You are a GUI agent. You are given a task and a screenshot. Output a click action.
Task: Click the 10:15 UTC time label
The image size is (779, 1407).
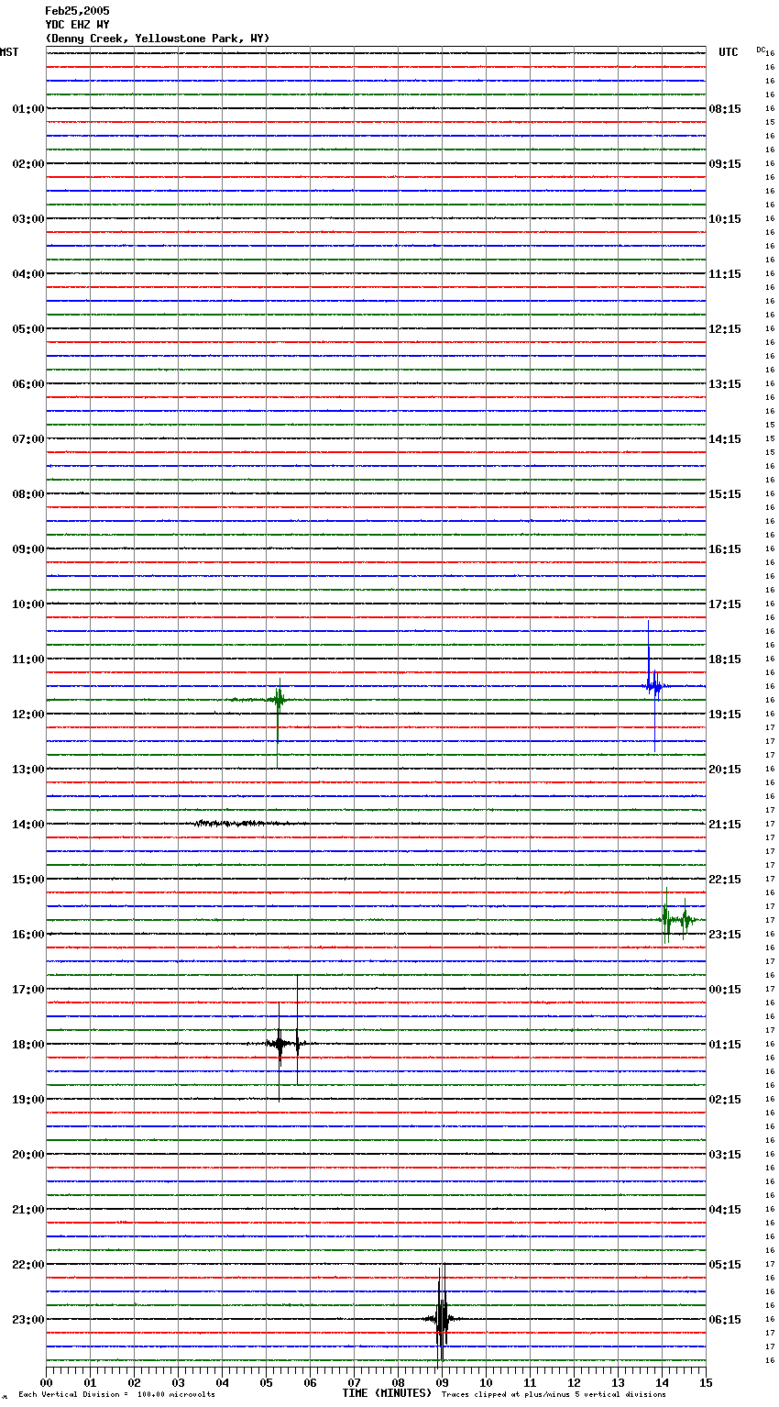[725, 219]
